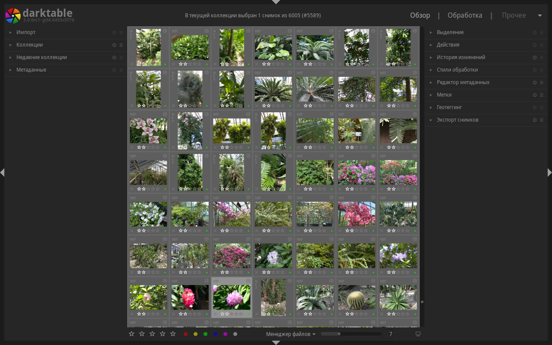Toggle the altered-image icon on selected thumbnail
This screenshot has height=345, width=552.
point(248,281)
